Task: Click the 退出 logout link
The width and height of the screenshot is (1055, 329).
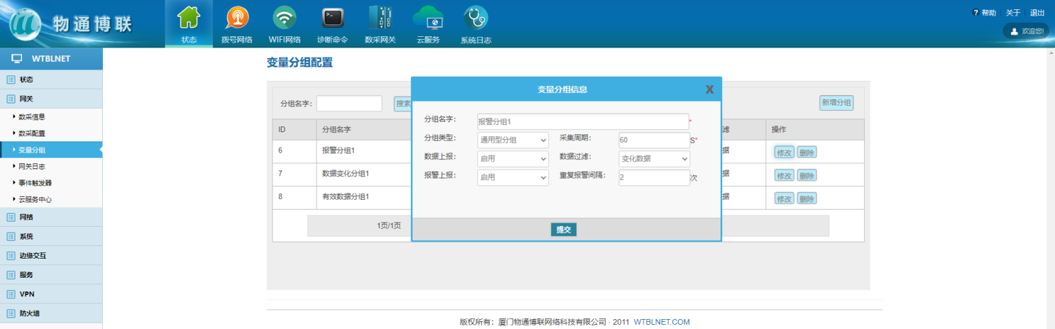Action: [1037, 13]
